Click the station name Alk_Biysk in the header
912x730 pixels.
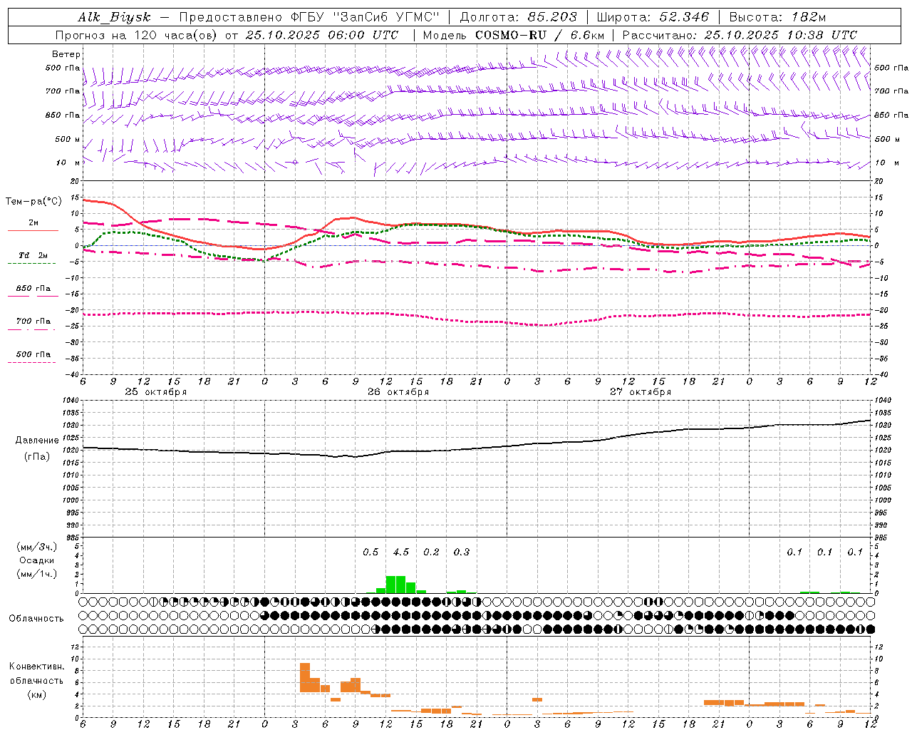115,17
